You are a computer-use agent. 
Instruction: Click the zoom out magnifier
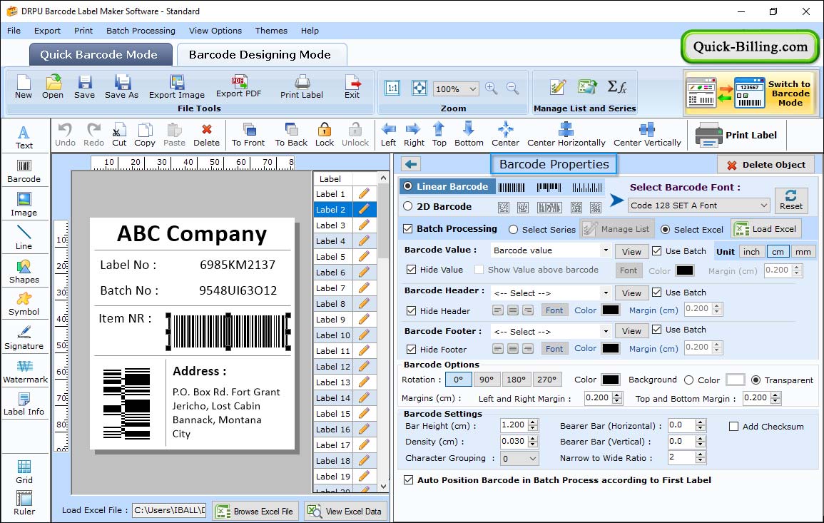click(x=513, y=88)
